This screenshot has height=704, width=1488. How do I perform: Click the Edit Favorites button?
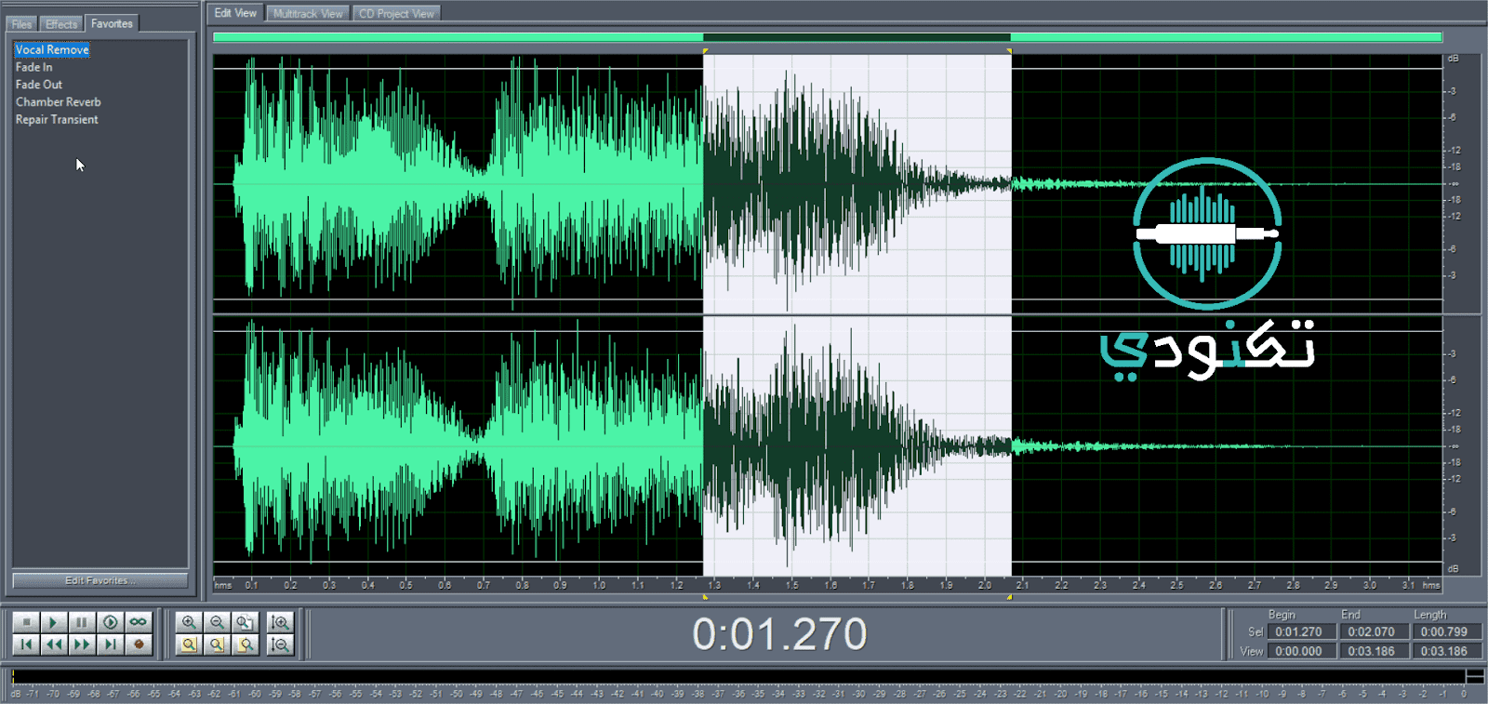100,580
